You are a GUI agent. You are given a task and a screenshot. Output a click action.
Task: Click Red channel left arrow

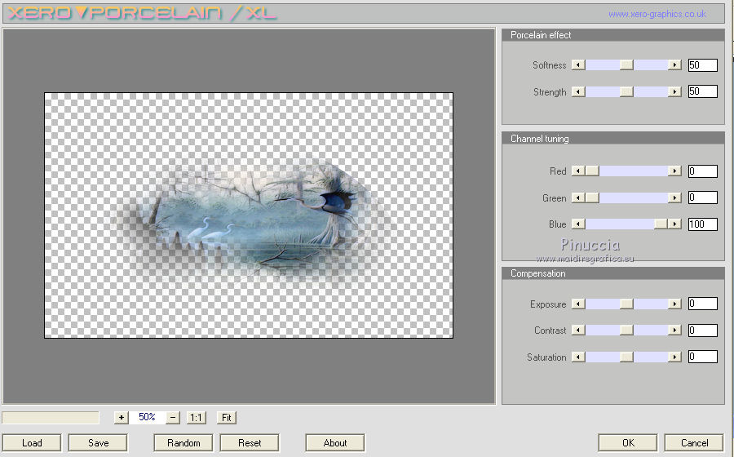(578, 171)
